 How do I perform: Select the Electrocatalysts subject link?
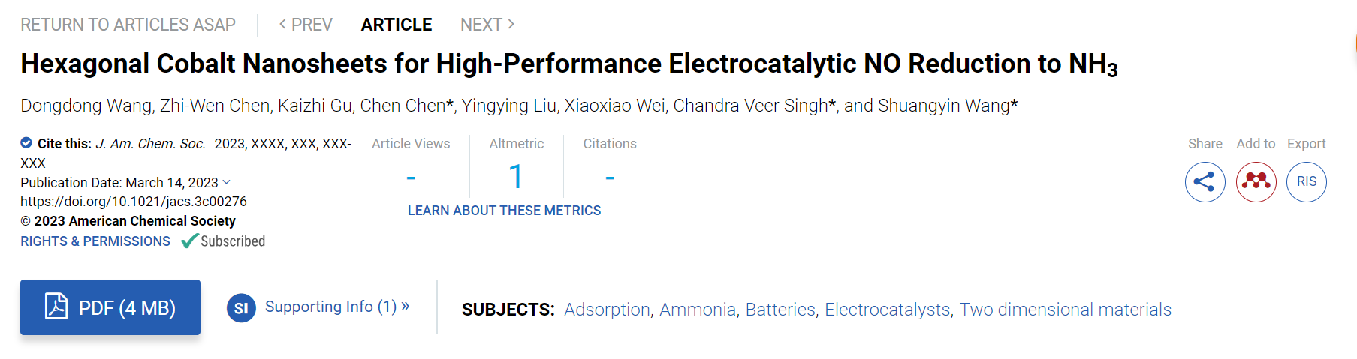[x=887, y=310]
